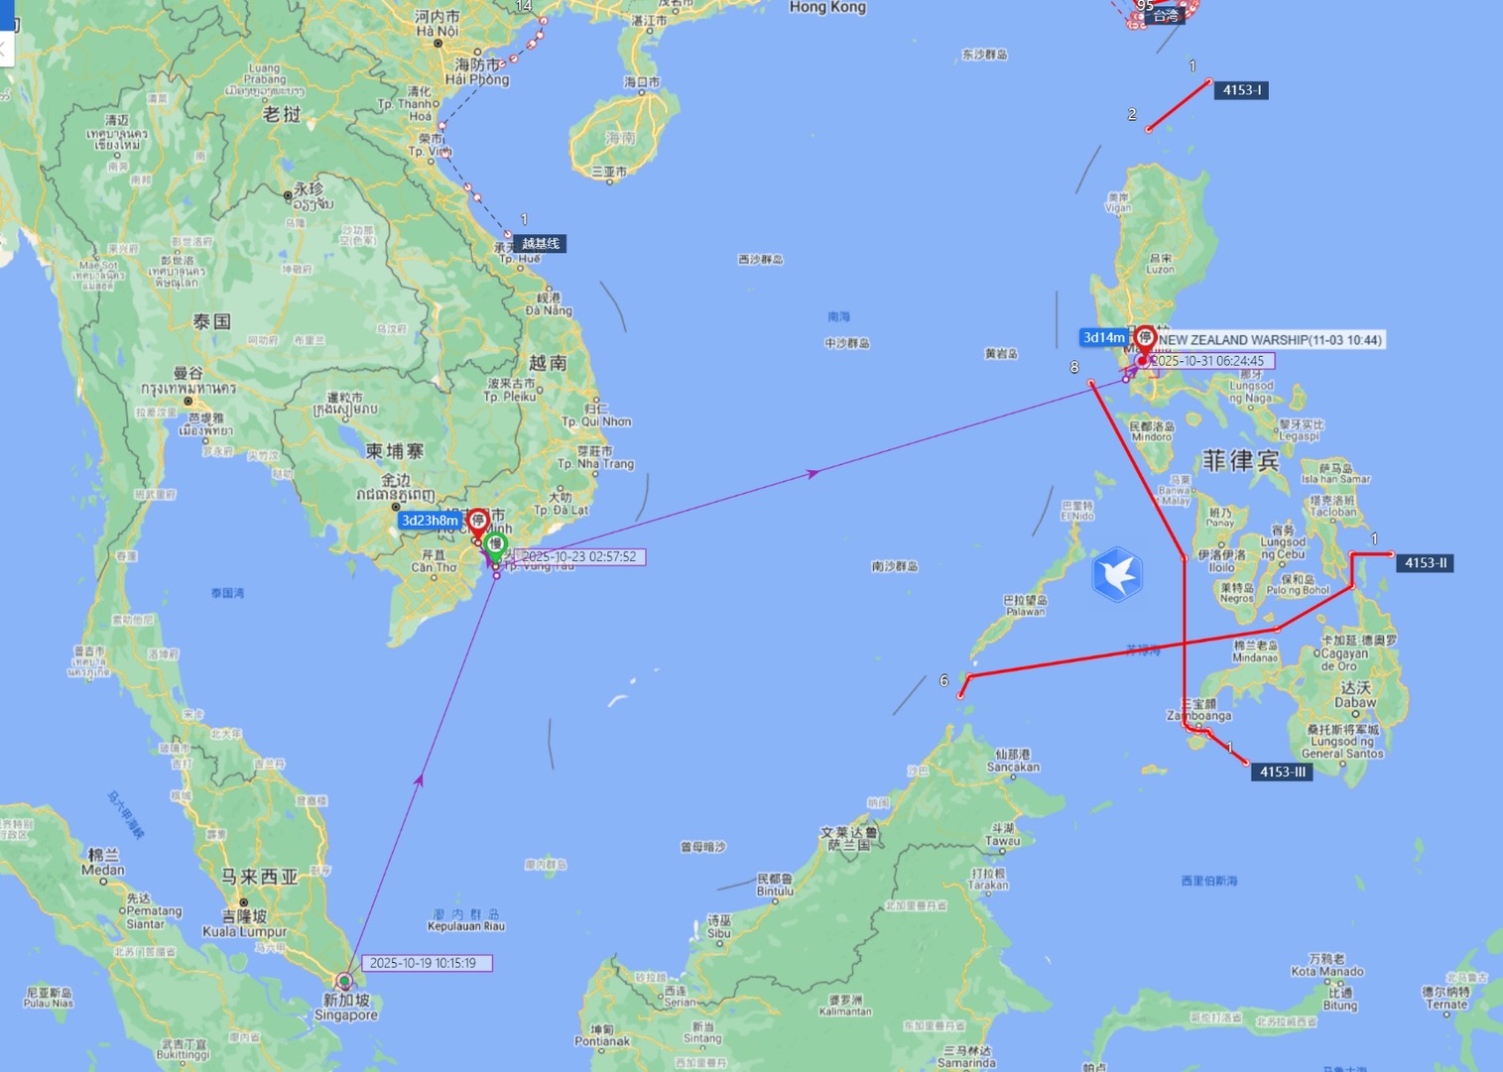The width and height of the screenshot is (1503, 1072).
Task: Click the red stop marker at Manila
Action: (x=1145, y=339)
